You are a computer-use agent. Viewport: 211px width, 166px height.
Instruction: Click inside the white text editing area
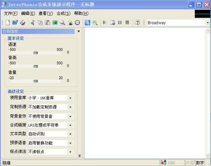click(145, 93)
